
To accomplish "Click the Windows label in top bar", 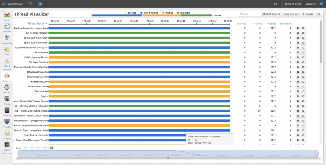I will click(x=310, y=4).
